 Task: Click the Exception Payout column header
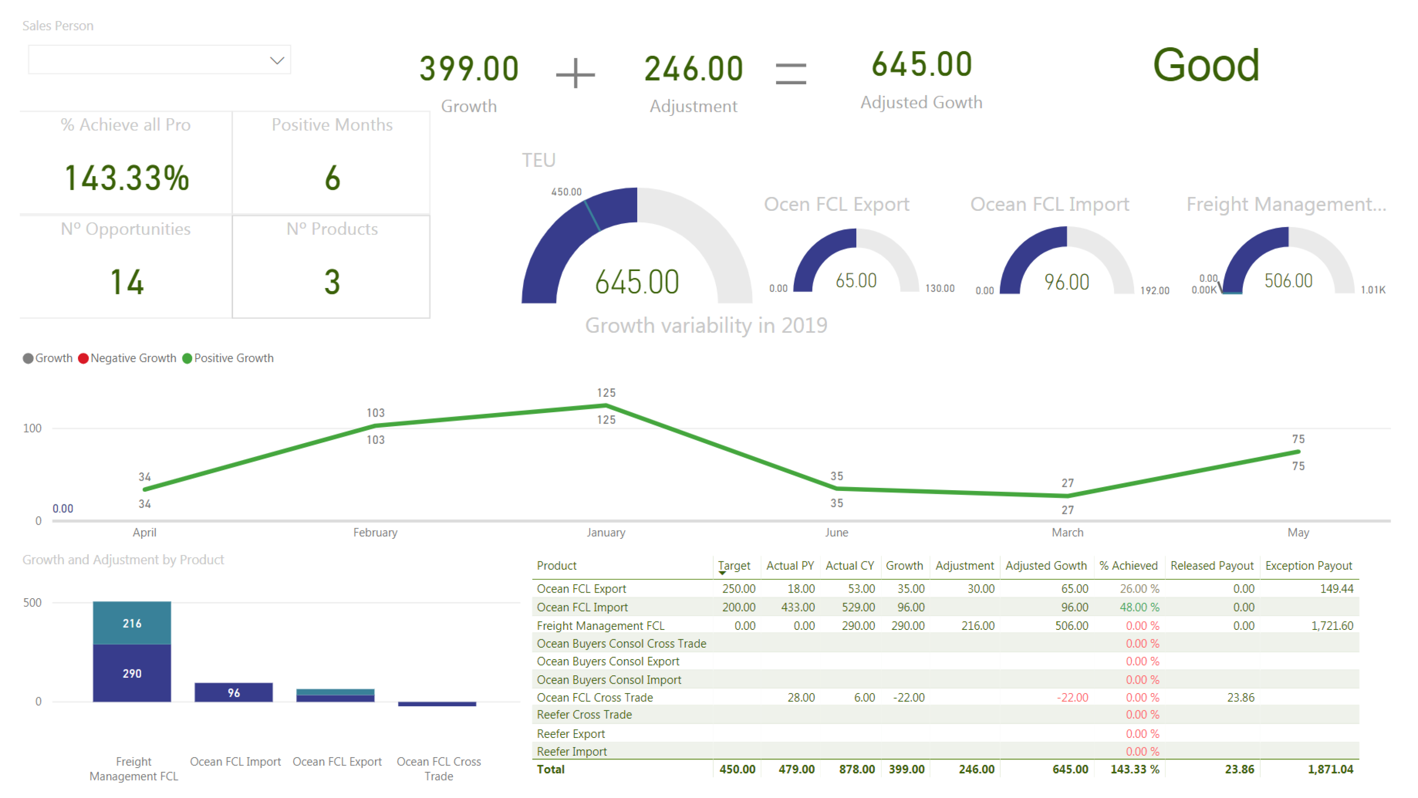point(1308,566)
